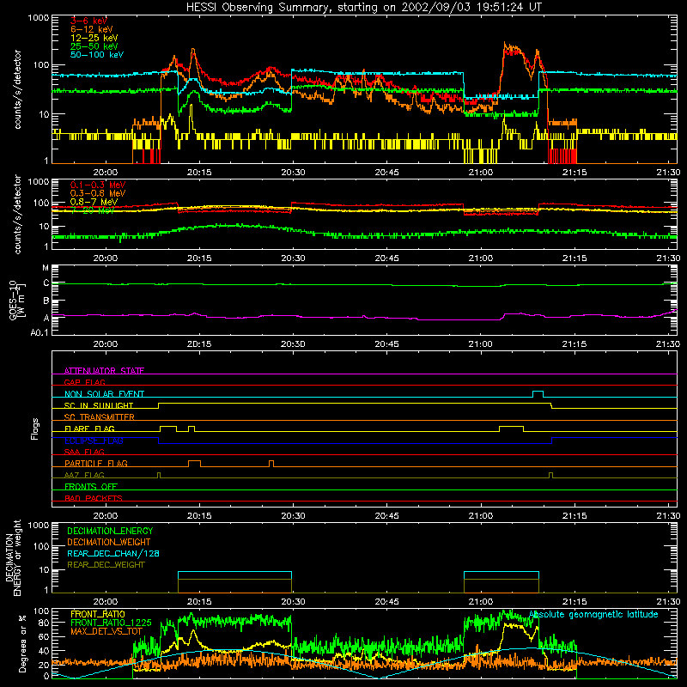Screen dimensions: 687x687
Task: Choose the 50-100 keV legend label
Action: (97, 55)
